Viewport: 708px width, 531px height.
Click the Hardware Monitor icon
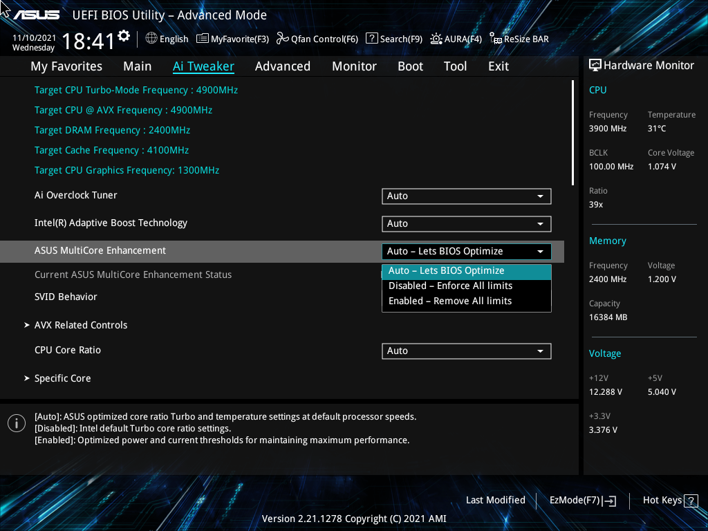coord(595,66)
